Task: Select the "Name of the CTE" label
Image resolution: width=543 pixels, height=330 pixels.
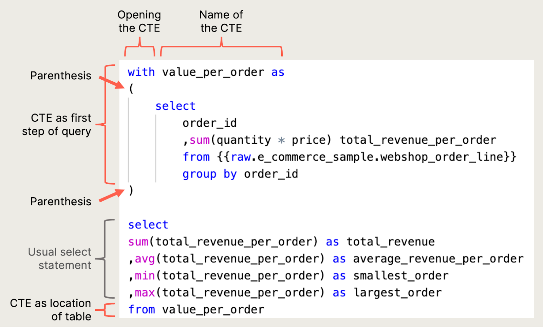Action: coord(221,21)
